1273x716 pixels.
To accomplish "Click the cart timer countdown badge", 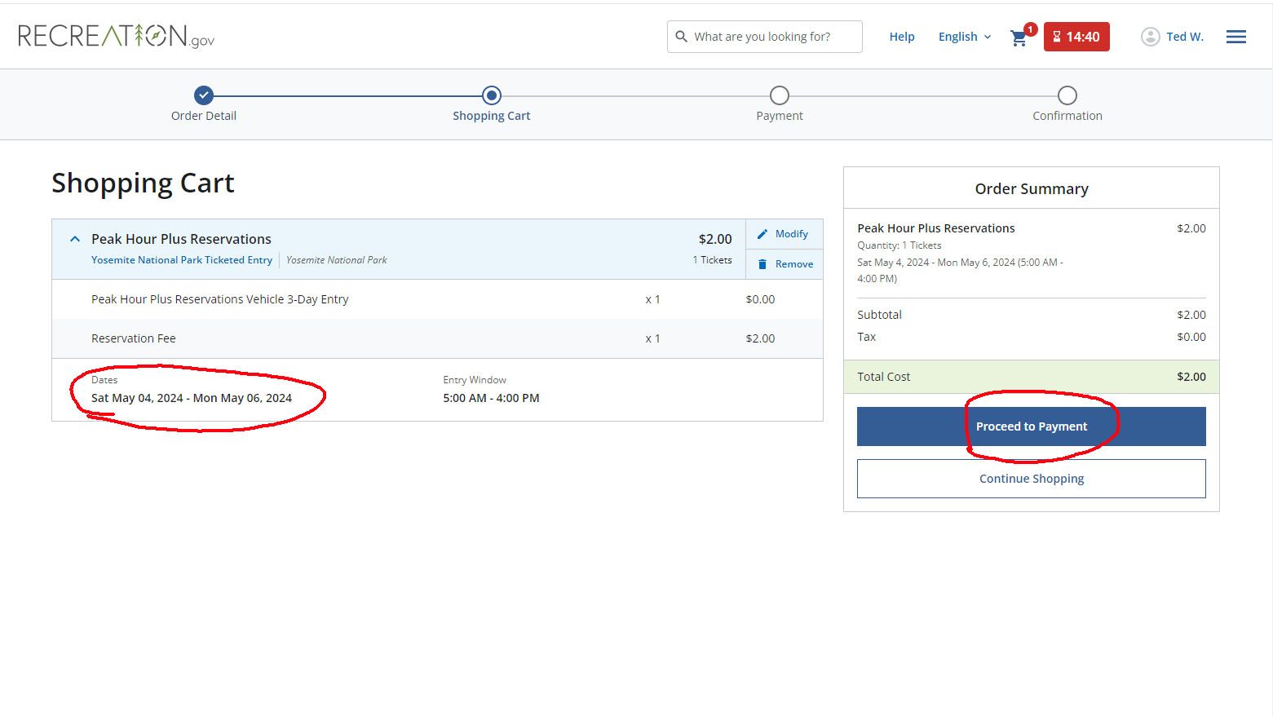I will tap(1076, 37).
